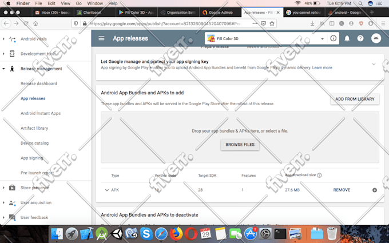The width and height of the screenshot is (389, 243).
Task: Open App signing in sidebar
Action: coord(32,158)
